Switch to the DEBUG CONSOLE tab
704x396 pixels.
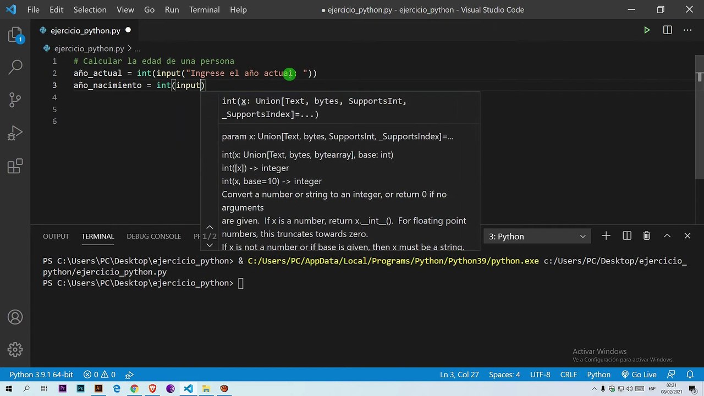click(x=153, y=237)
